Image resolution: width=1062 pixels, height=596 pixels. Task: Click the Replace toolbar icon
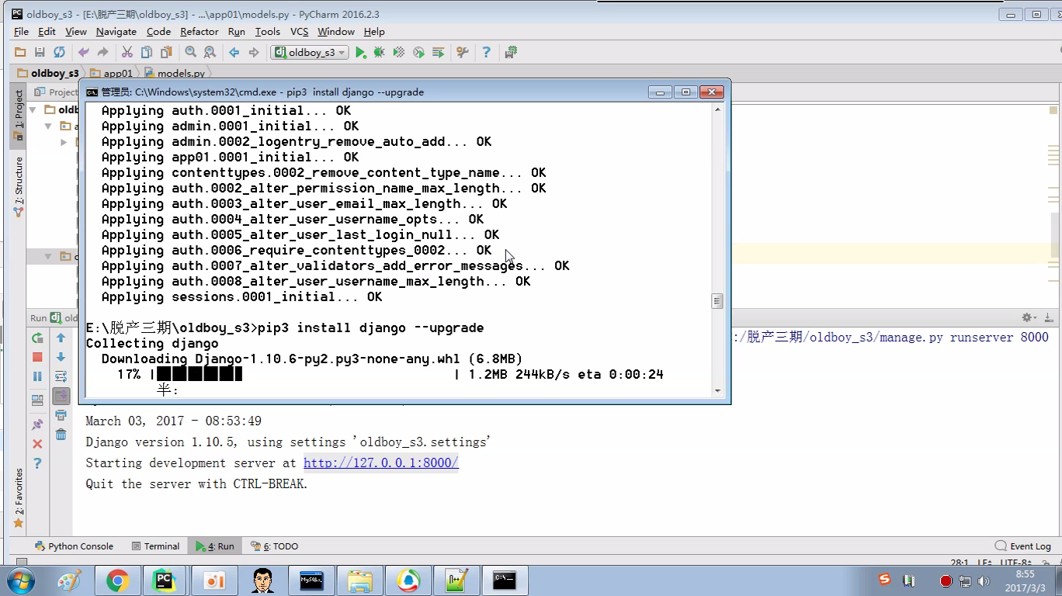(210, 52)
